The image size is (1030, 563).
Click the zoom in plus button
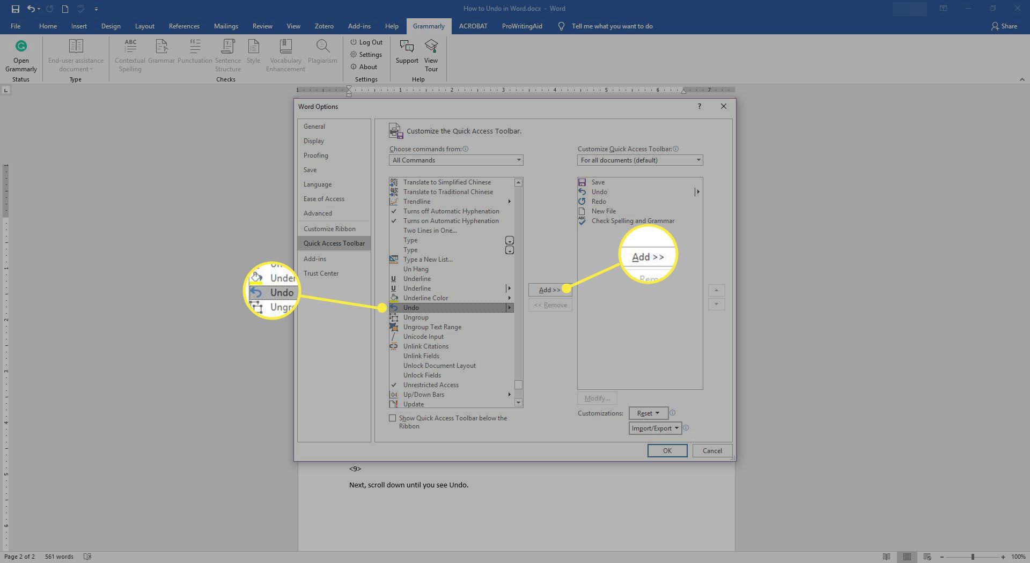[1003, 557]
